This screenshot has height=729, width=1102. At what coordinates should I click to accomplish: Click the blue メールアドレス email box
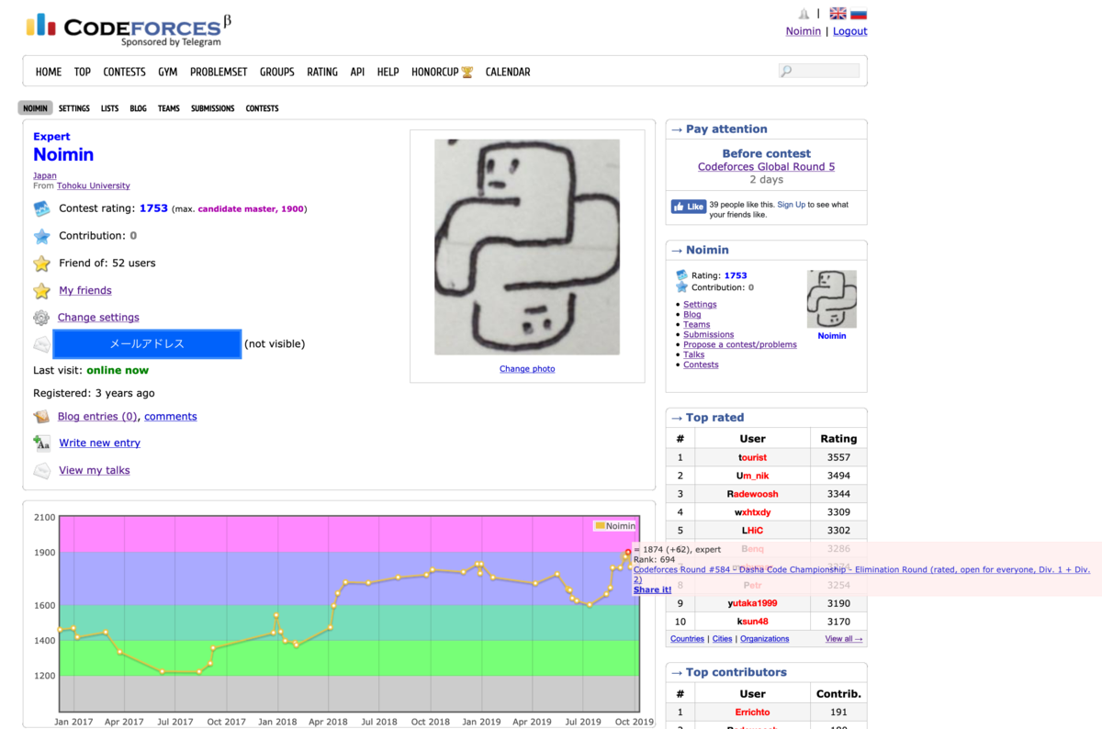147,344
